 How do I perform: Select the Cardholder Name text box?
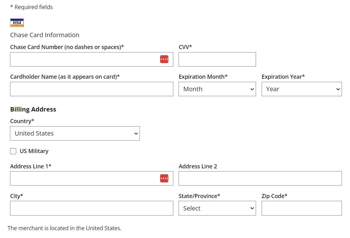[x=91, y=89]
